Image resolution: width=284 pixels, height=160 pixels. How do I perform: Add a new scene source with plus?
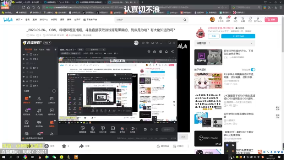tap(55, 49)
